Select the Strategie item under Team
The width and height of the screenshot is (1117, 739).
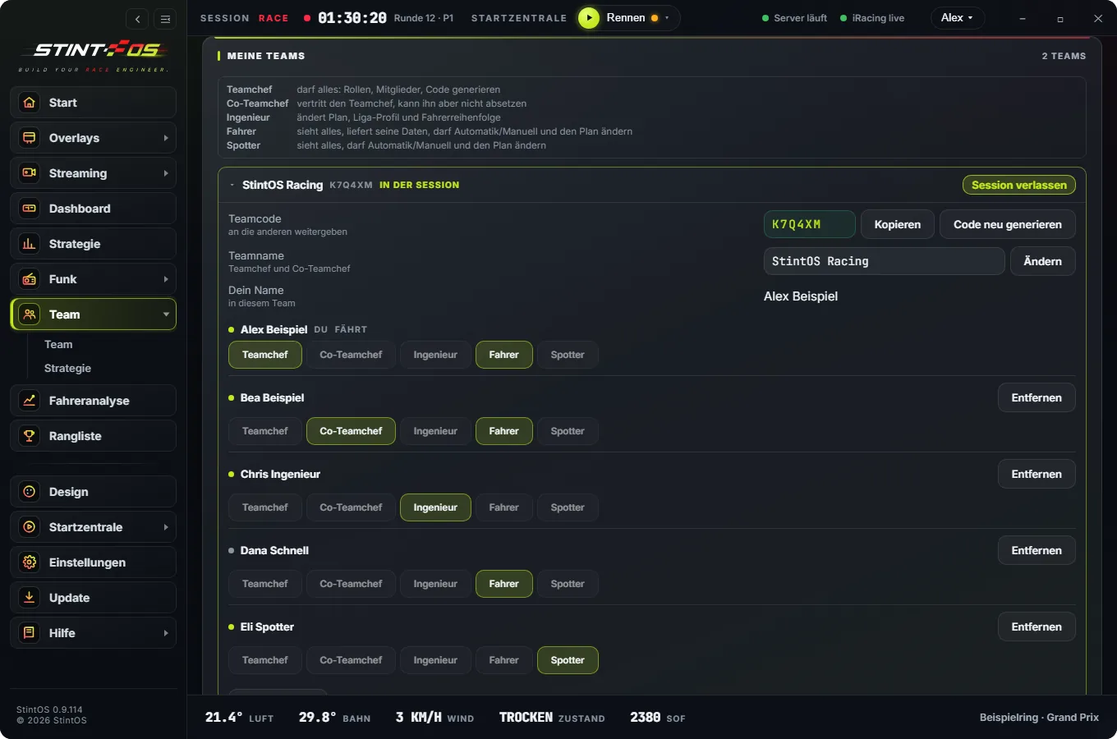(x=67, y=368)
